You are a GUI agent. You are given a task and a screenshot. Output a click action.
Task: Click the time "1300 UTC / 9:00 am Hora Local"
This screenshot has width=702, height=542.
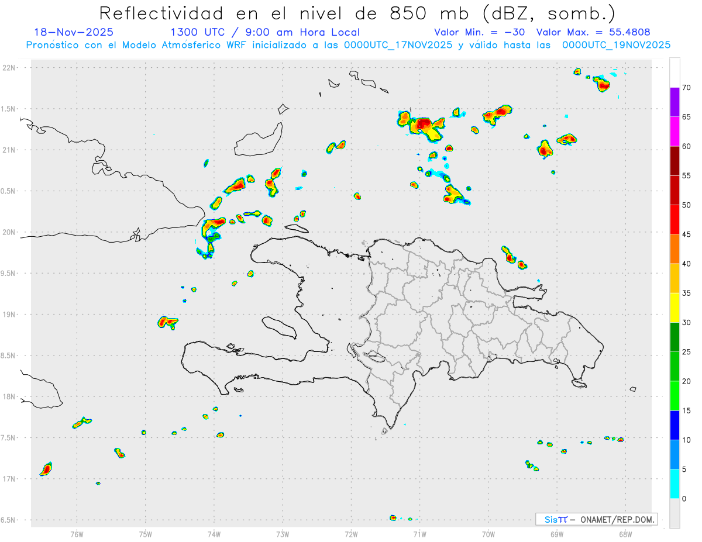click(265, 32)
